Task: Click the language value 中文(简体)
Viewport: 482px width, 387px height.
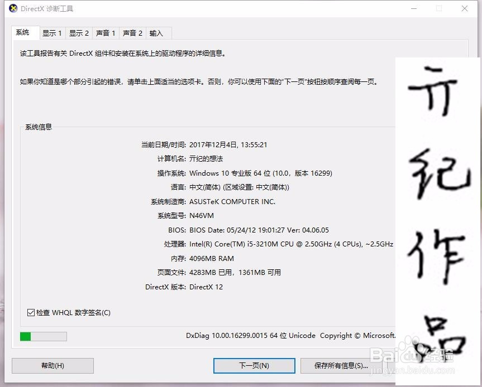Action: (239, 187)
